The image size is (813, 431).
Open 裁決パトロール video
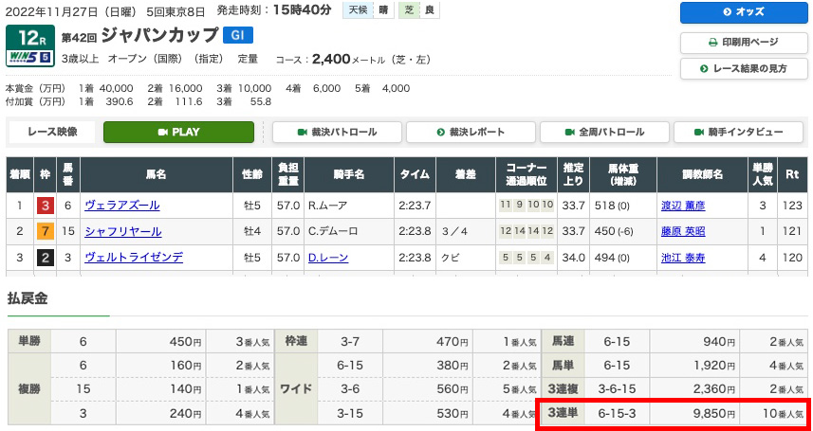pos(337,132)
